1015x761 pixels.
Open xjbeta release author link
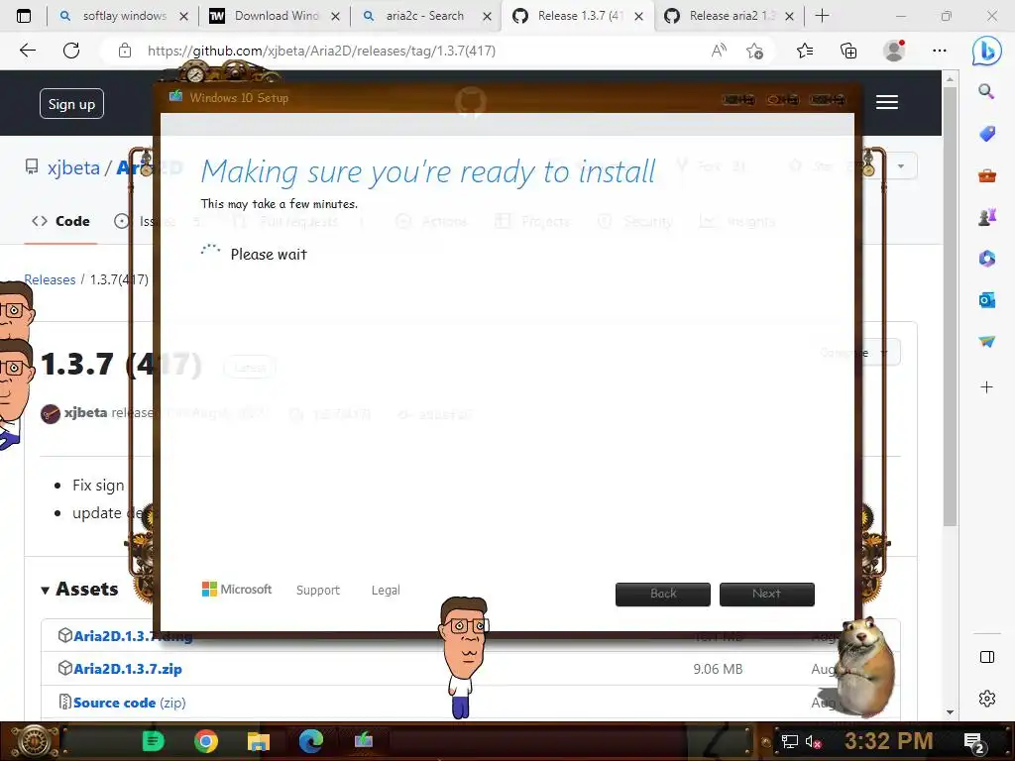(85, 412)
